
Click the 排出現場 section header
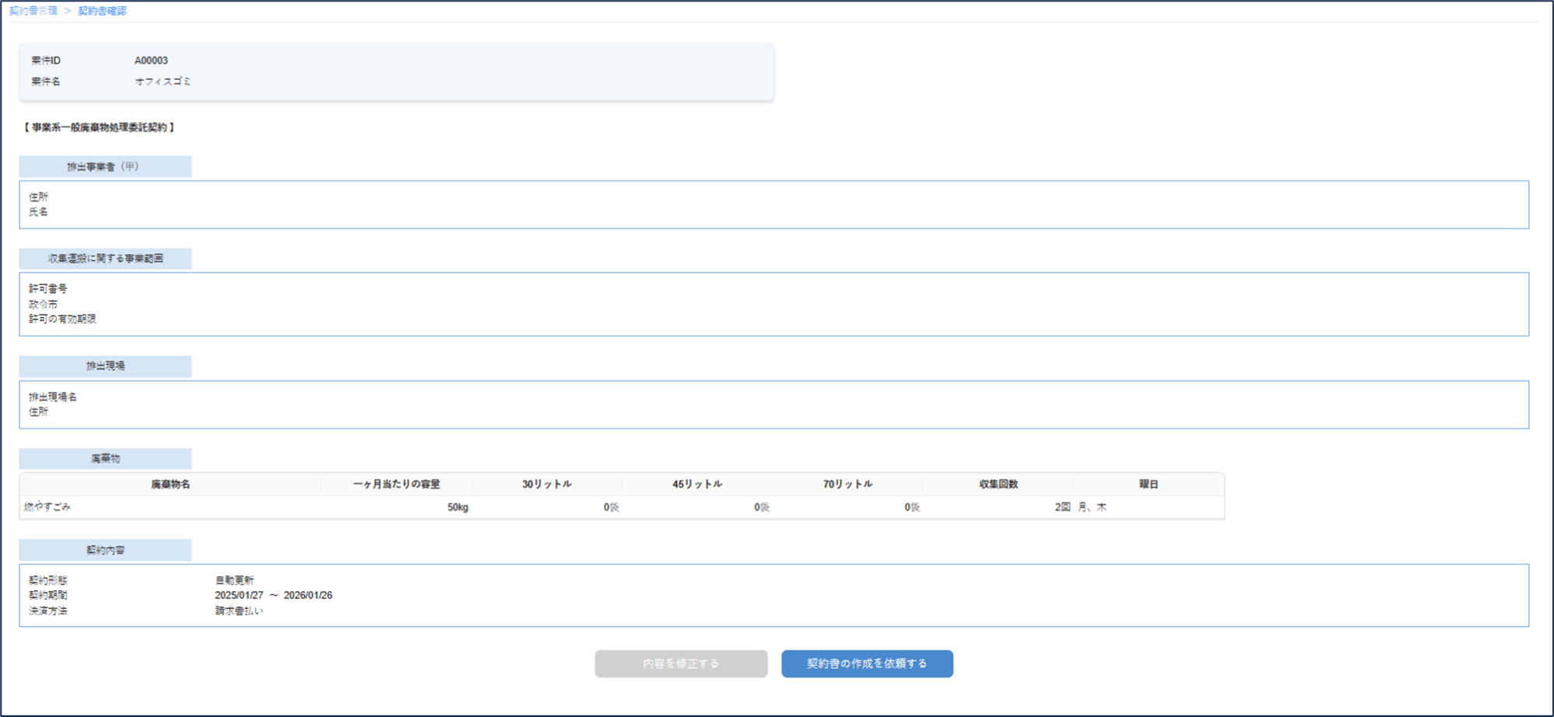click(x=105, y=366)
